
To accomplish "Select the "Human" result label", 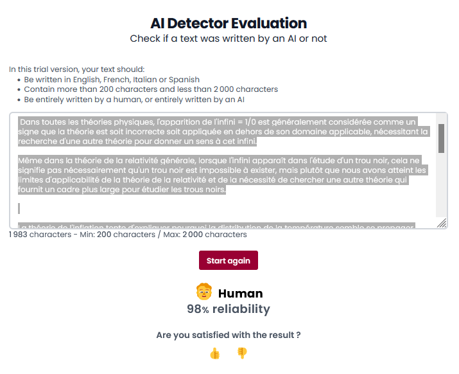I will click(240, 294).
